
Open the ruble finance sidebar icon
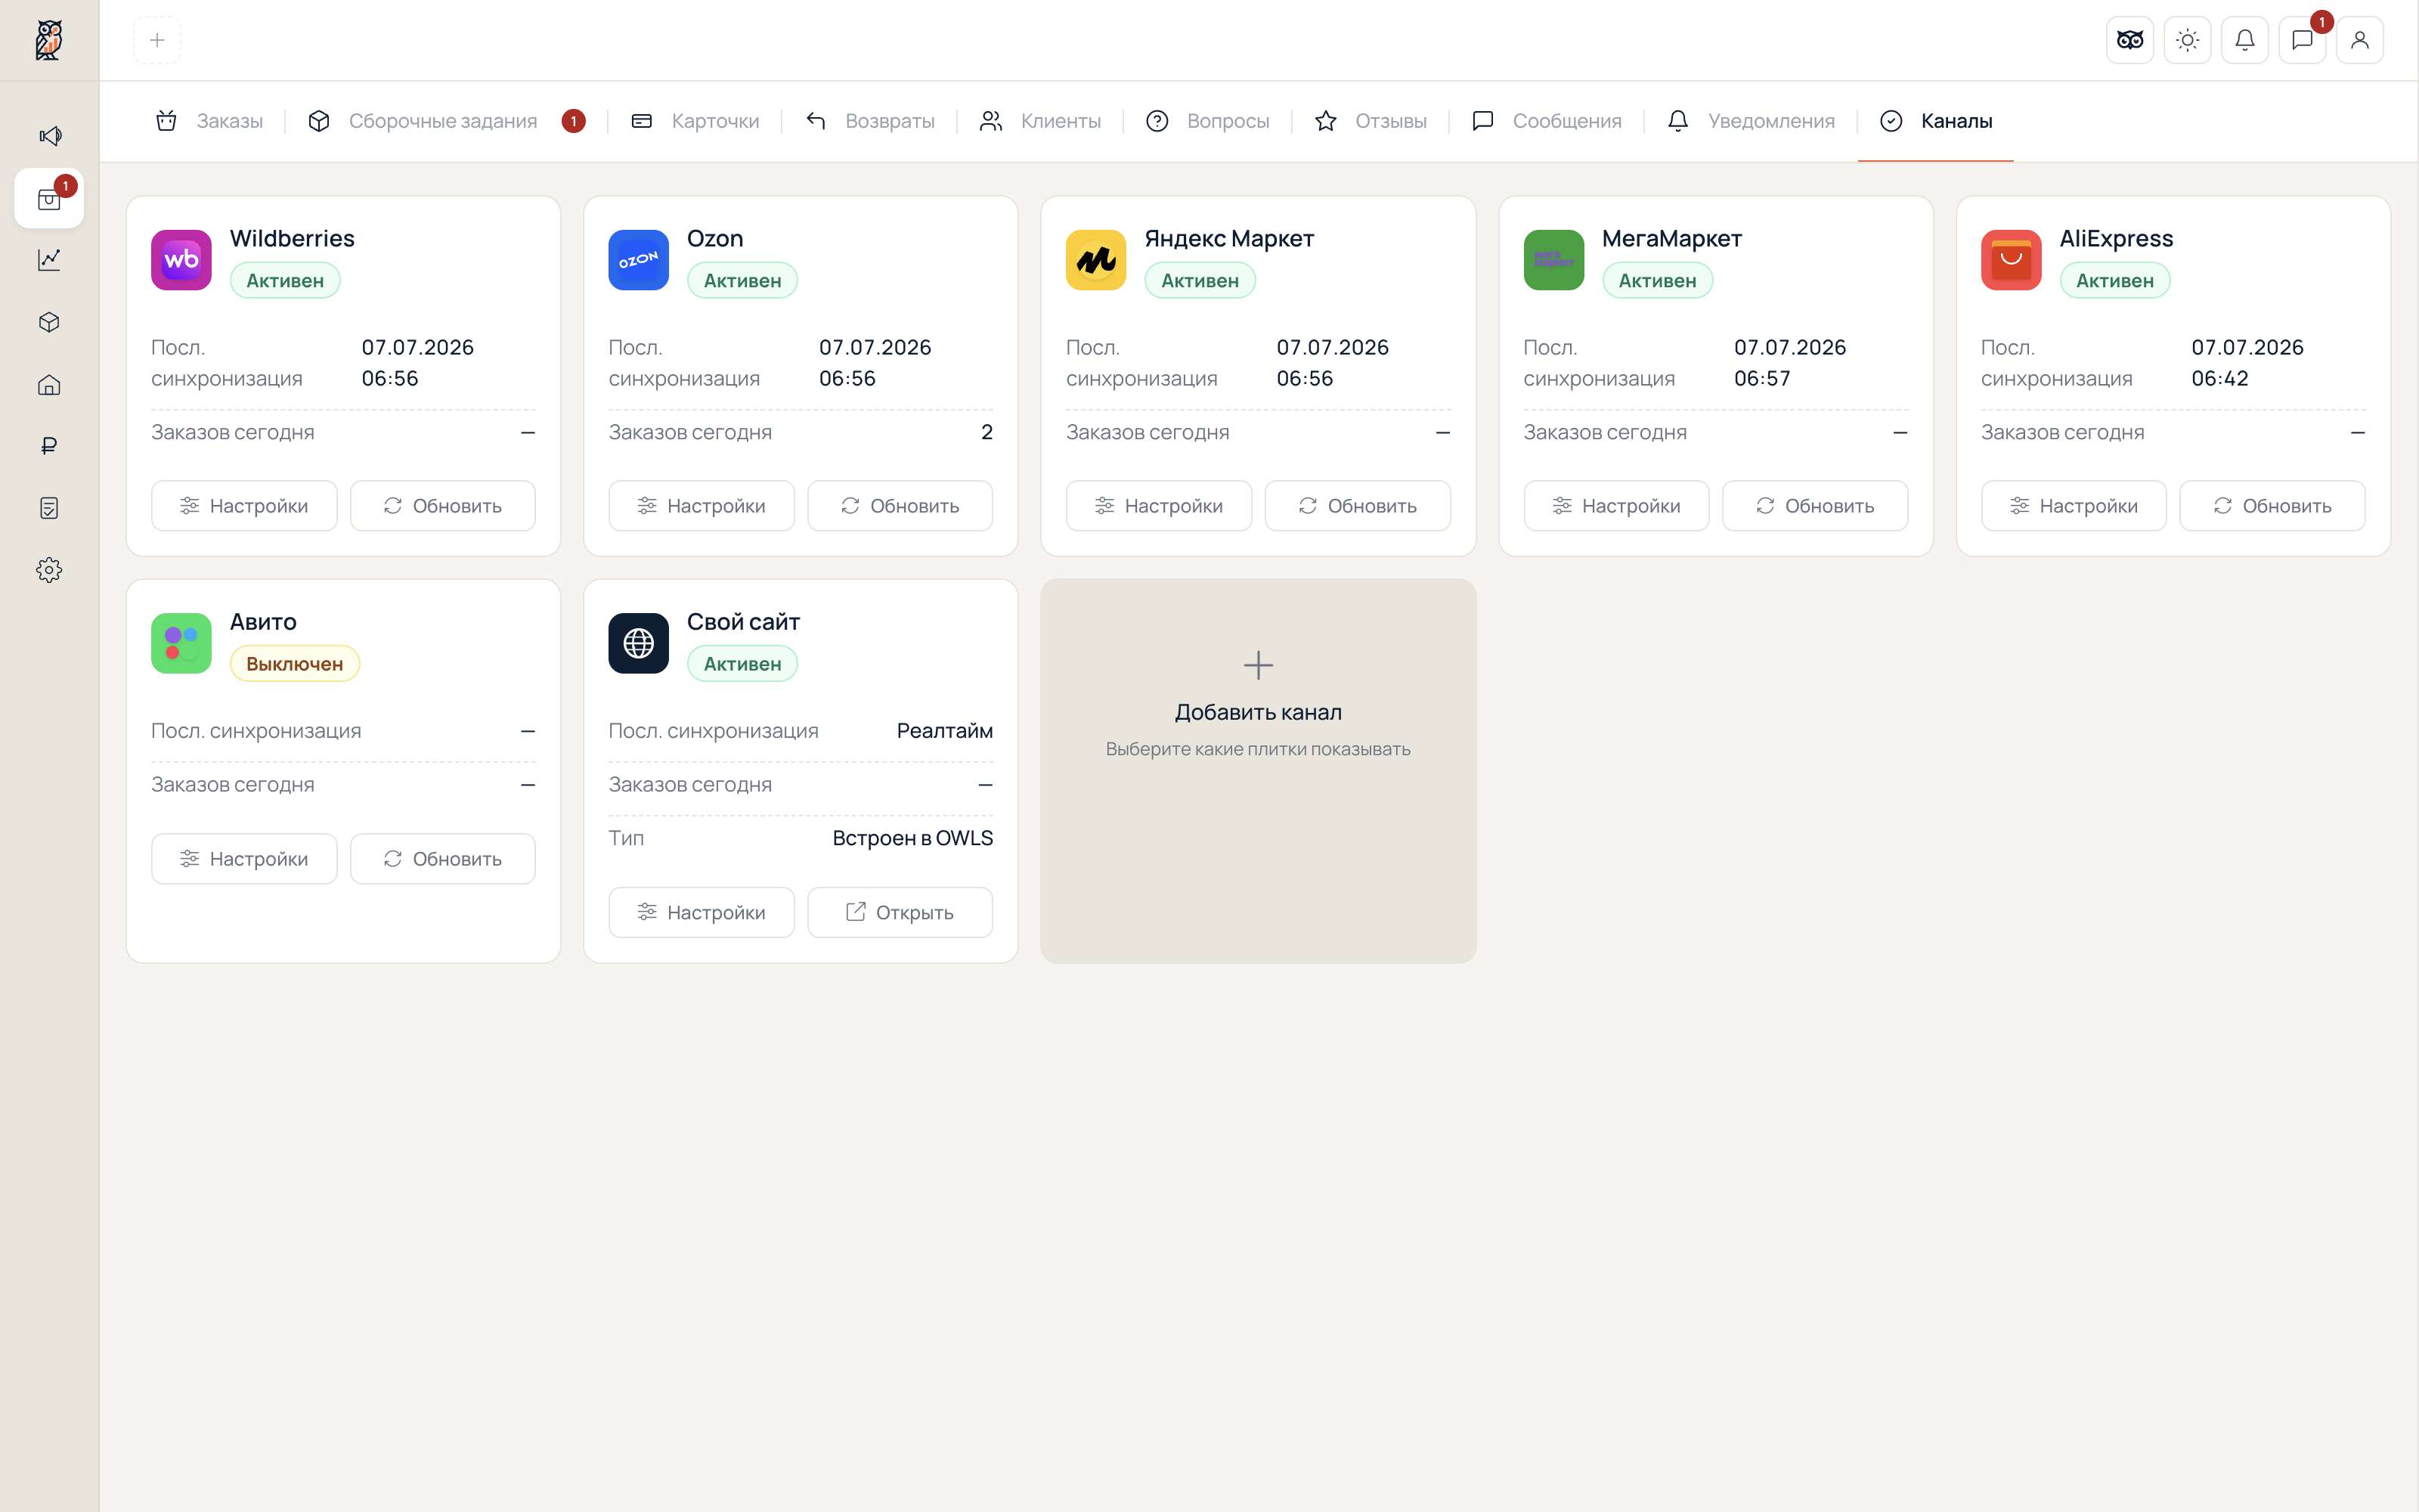(49, 446)
